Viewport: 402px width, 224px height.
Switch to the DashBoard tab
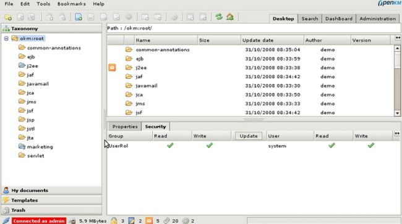pos(339,19)
